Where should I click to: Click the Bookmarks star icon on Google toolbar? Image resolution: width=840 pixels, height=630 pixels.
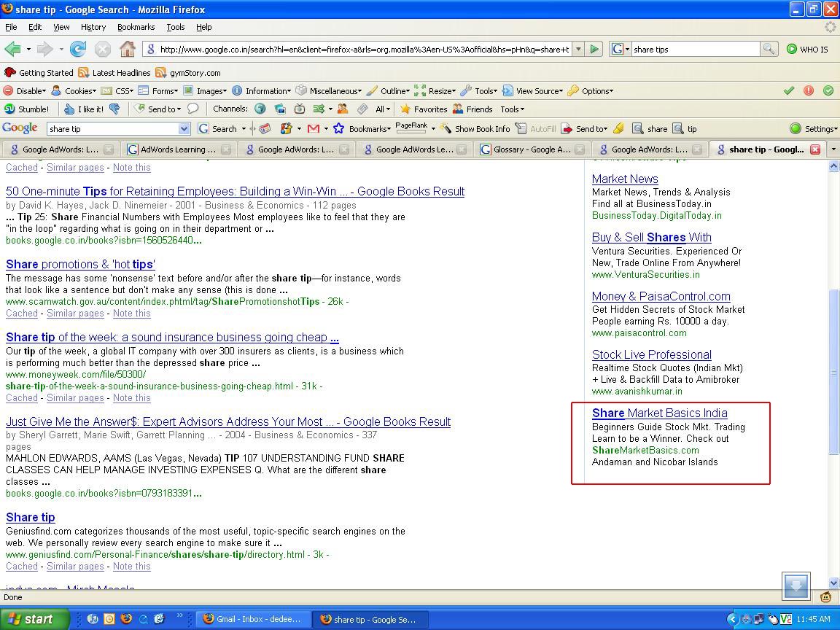point(338,129)
